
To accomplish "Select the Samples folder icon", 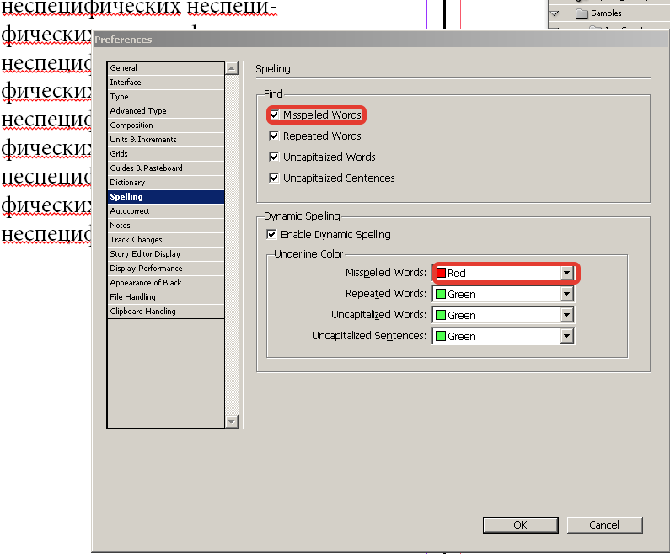I will click(582, 13).
